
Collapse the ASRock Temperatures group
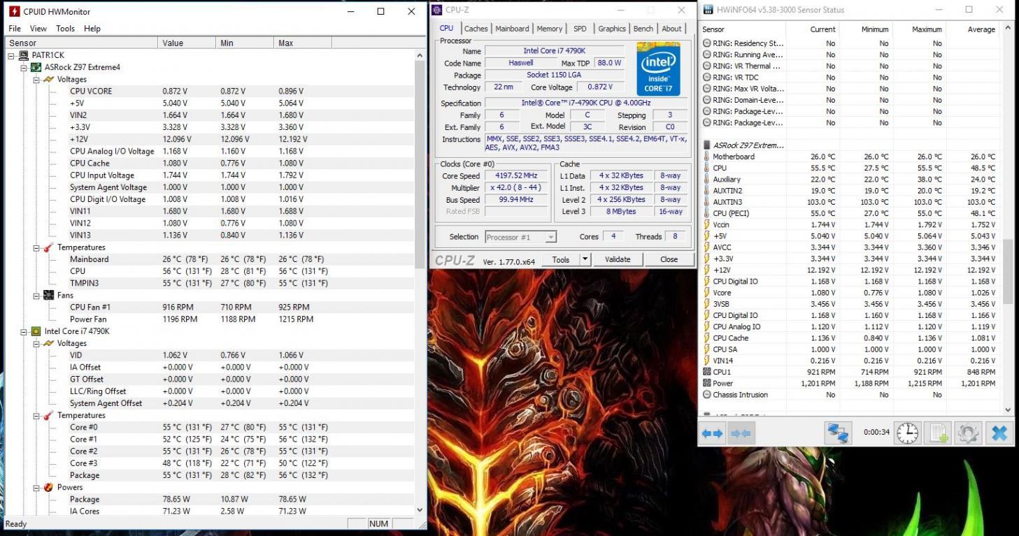[36, 247]
